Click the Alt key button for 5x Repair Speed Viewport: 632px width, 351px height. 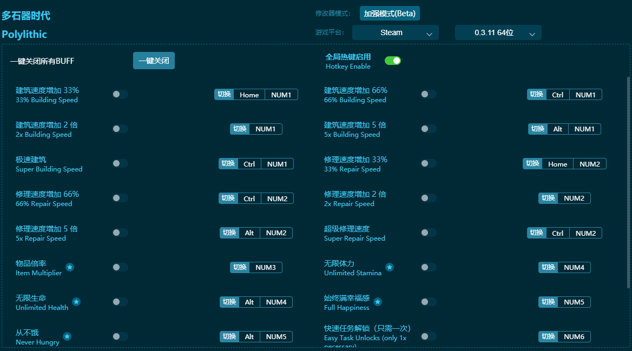pyautogui.click(x=249, y=232)
